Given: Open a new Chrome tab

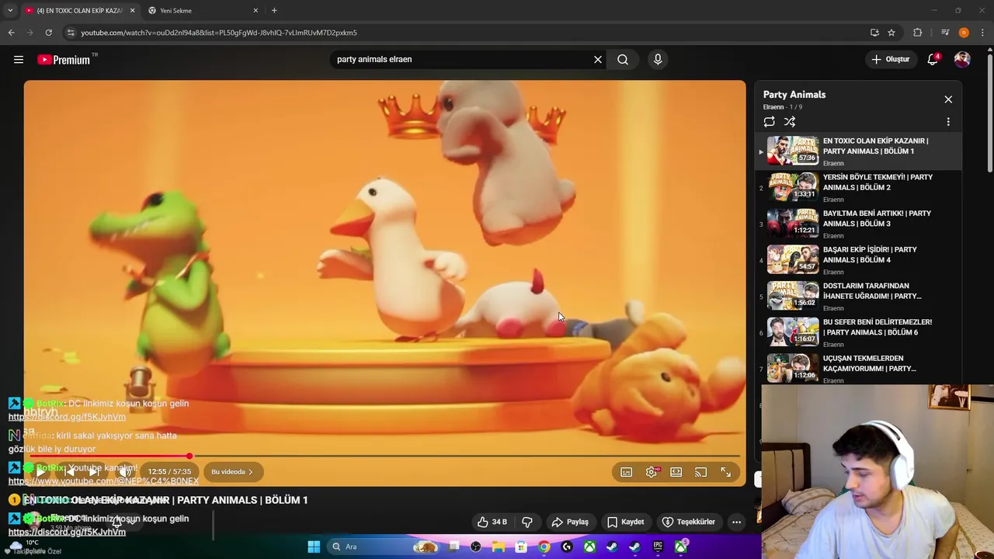Looking at the screenshot, I should (x=274, y=10).
